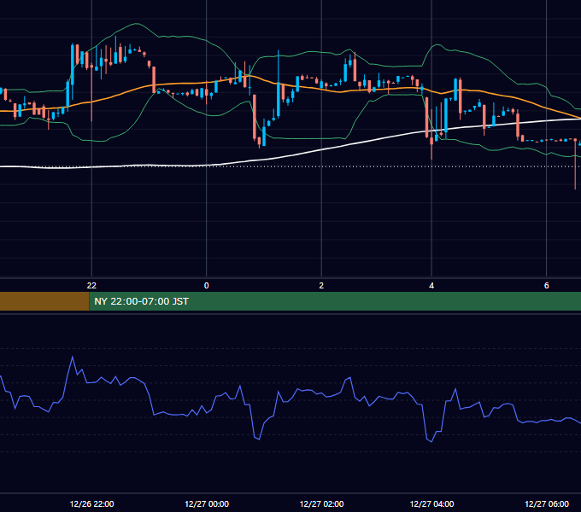Click the brown session bar before NY

tap(44, 301)
